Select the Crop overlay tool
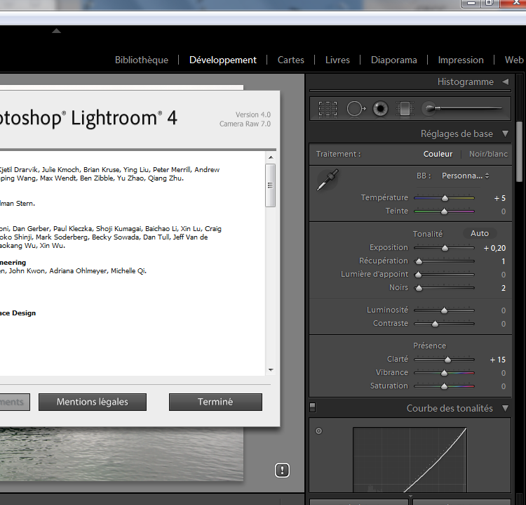The height and width of the screenshot is (505, 526). coord(328,109)
